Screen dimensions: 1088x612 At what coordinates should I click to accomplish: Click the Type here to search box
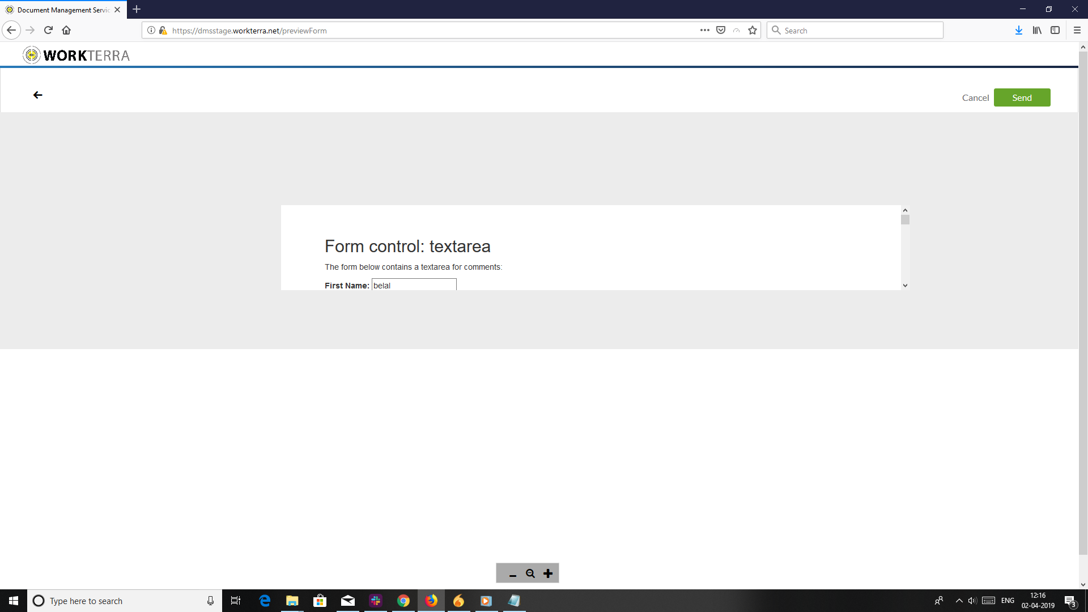[125, 601]
